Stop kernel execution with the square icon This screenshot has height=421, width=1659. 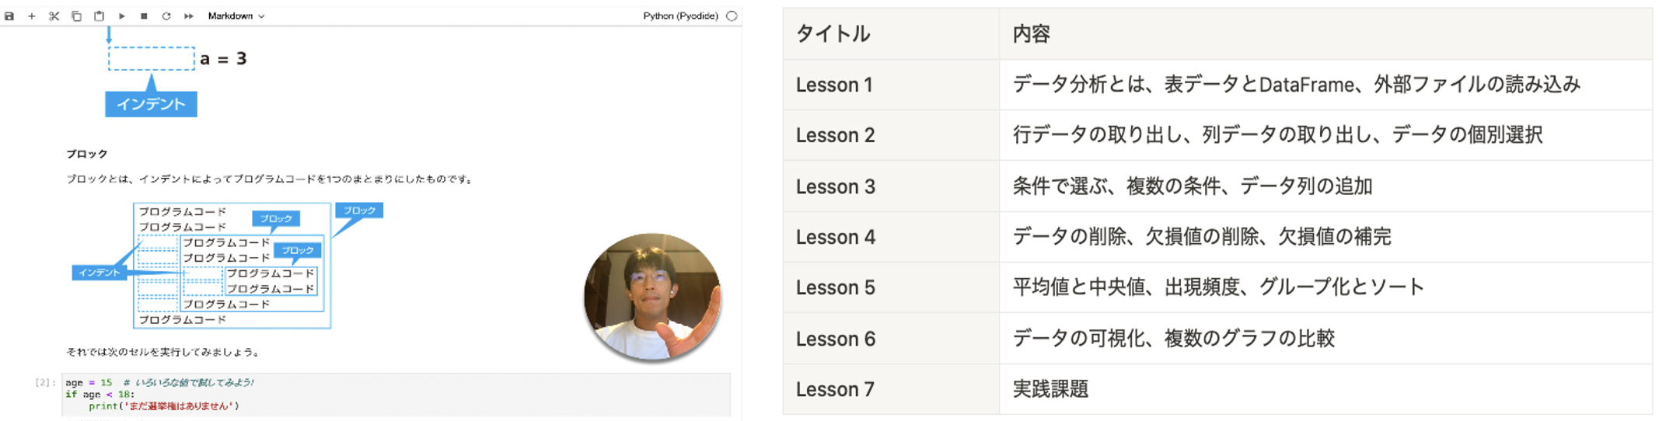coord(144,16)
